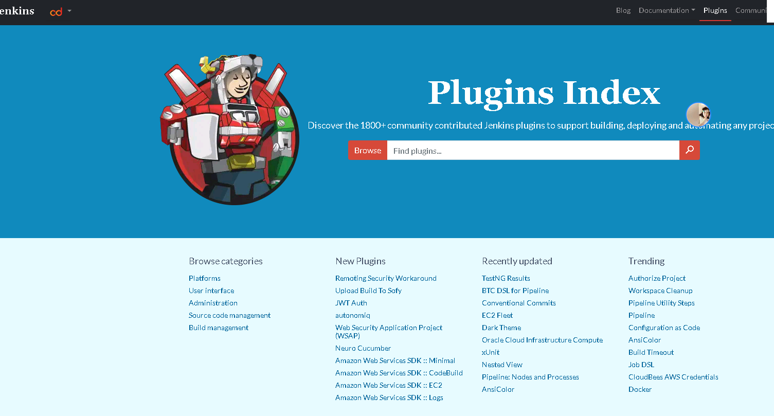Go to the Jenkins home logo

click(17, 11)
